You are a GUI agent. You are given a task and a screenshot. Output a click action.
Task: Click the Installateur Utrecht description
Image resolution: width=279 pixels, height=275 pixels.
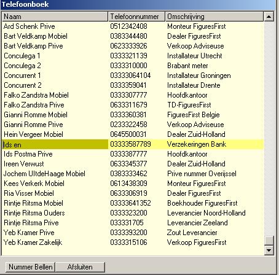pos(195,56)
